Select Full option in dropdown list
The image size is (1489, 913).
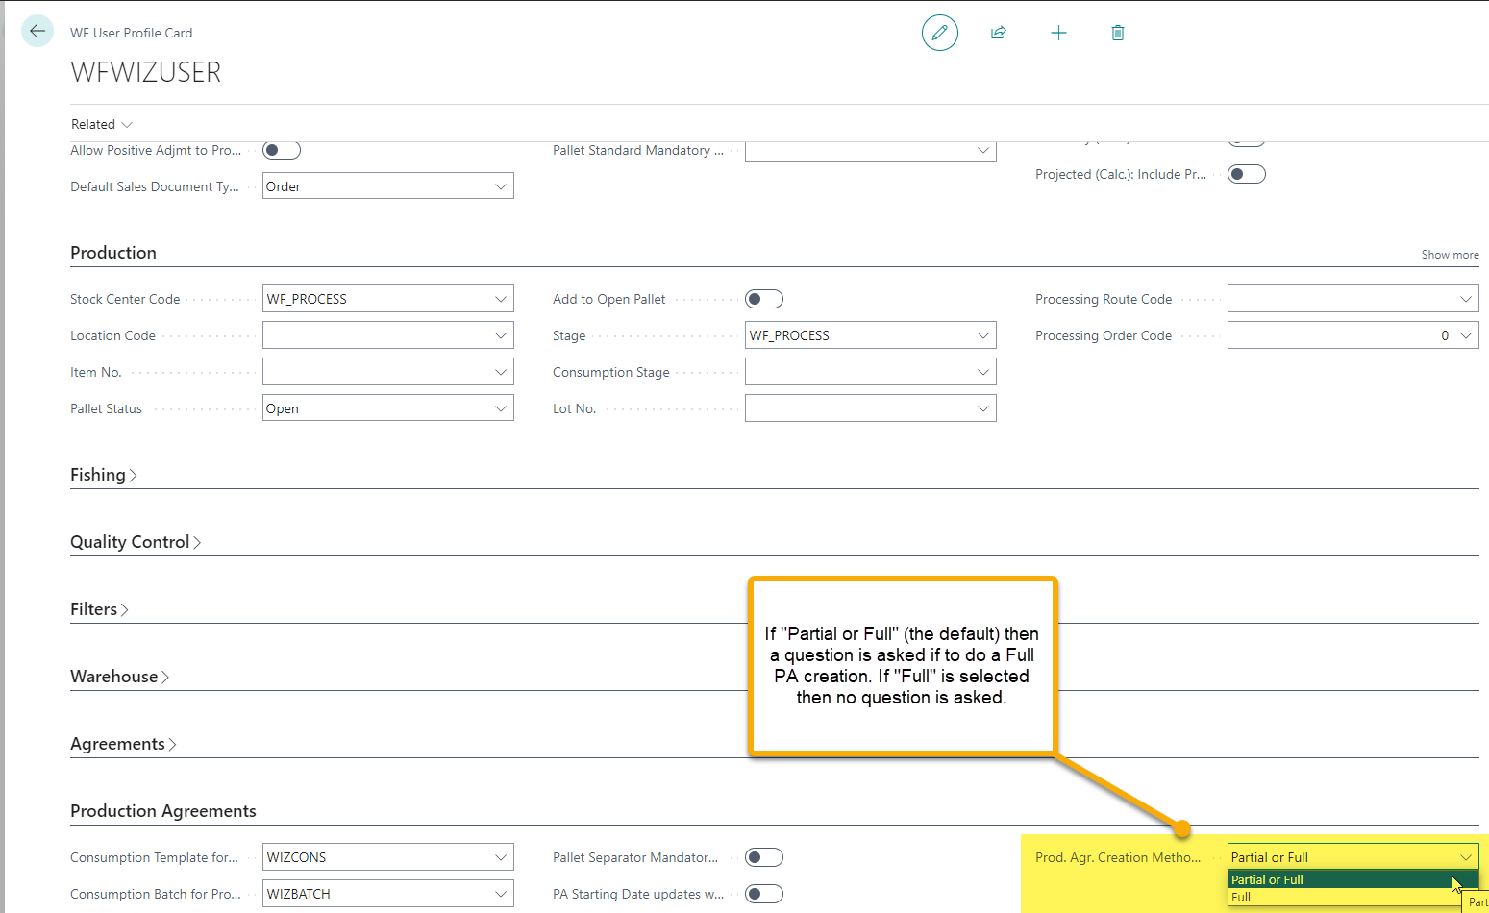click(1242, 898)
